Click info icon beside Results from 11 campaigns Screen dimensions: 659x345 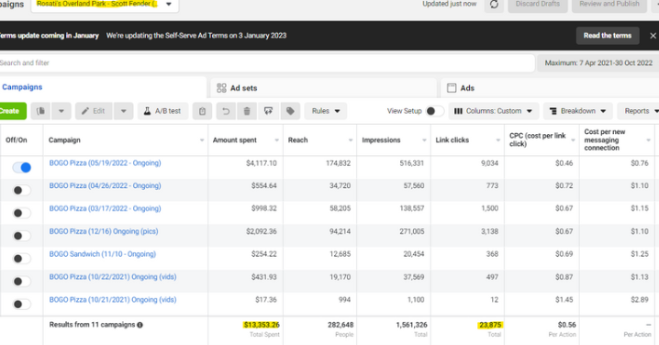[x=140, y=325]
